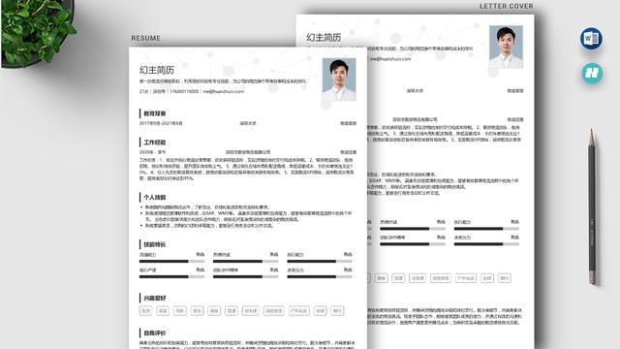The width and height of the screenshot is (620, 349).
Task: Click the 户外运动 hobby tag on the Letter Cover page
Action: pyautogui.click(x=466, y=278)
